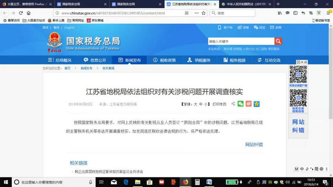Click the Windows taskbar search box
This screenshot has width=333, height=187.
click(x=54, y=182)
